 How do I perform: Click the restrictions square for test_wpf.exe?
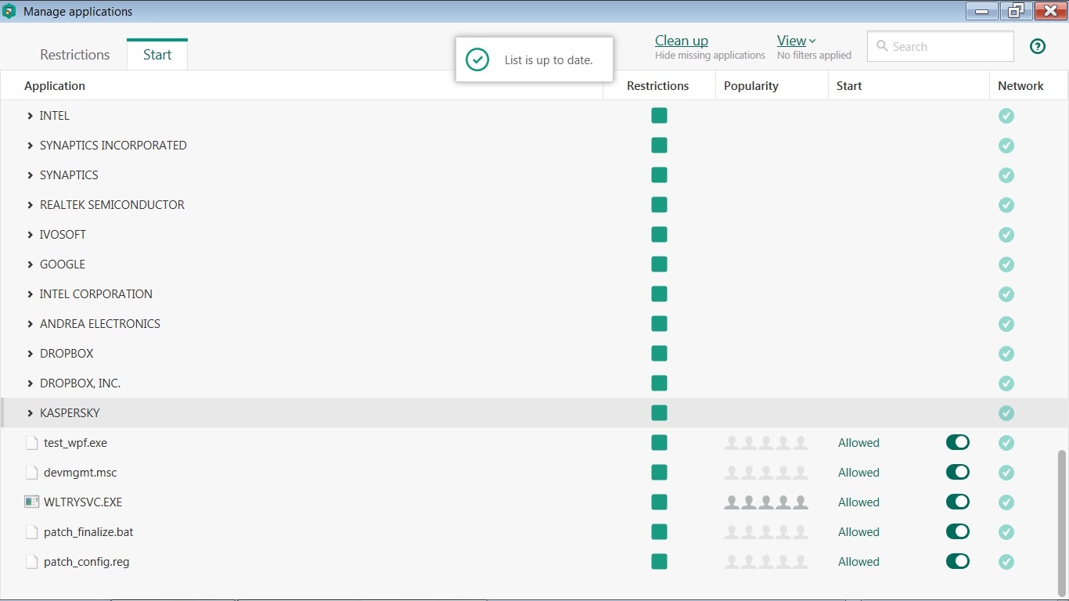(659, 443)
